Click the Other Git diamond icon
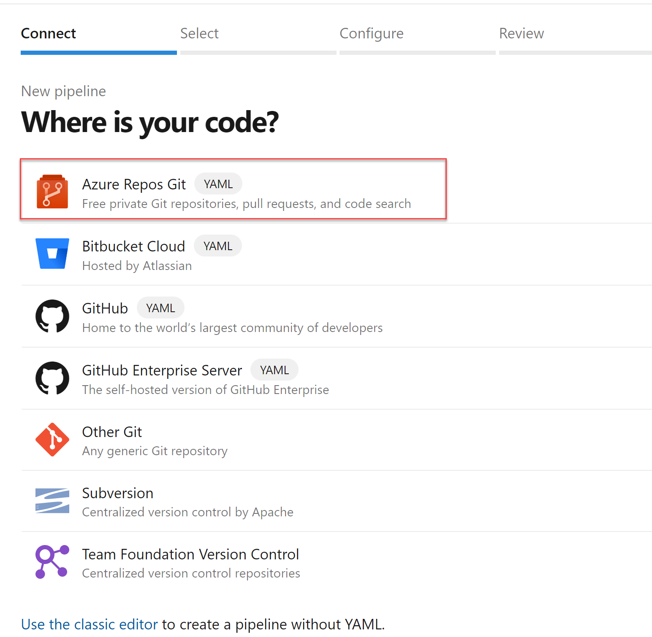The height and width of the screenshot is (637, 652). tap(52, 440)
